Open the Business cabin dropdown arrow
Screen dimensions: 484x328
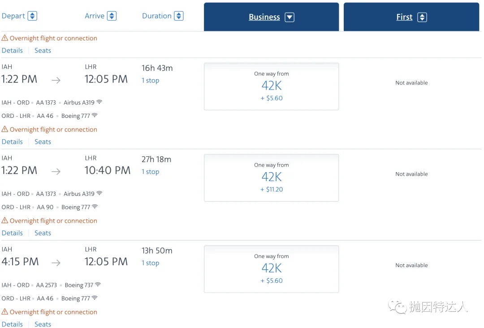[290, 17]
